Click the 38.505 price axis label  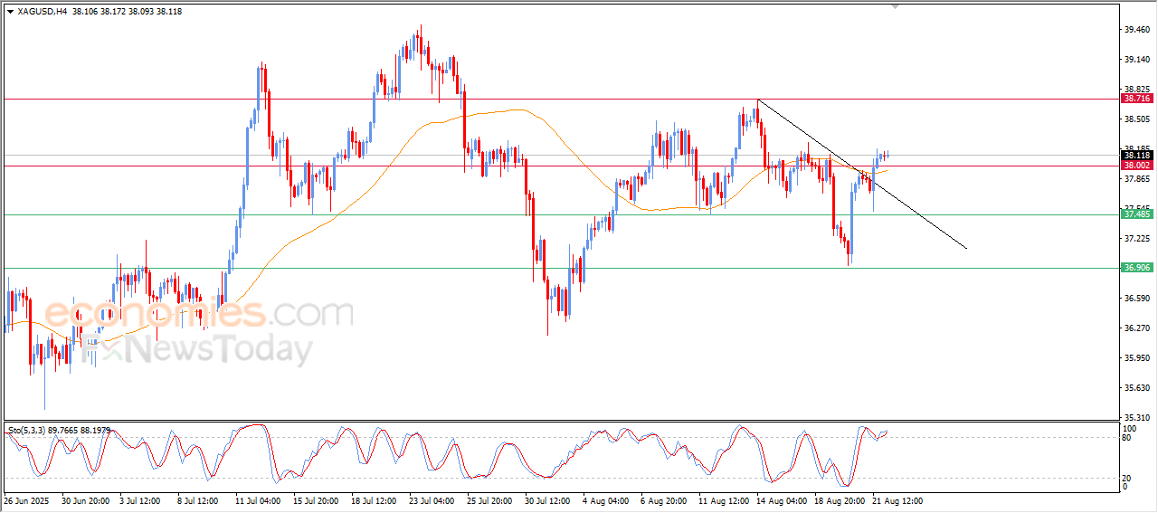[1136, 119]
